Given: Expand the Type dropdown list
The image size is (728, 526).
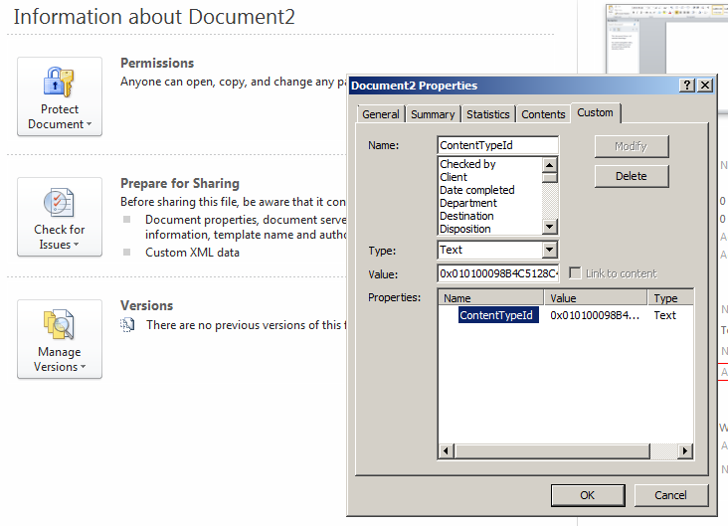Looking at the screenshot, I should [549, 251].
